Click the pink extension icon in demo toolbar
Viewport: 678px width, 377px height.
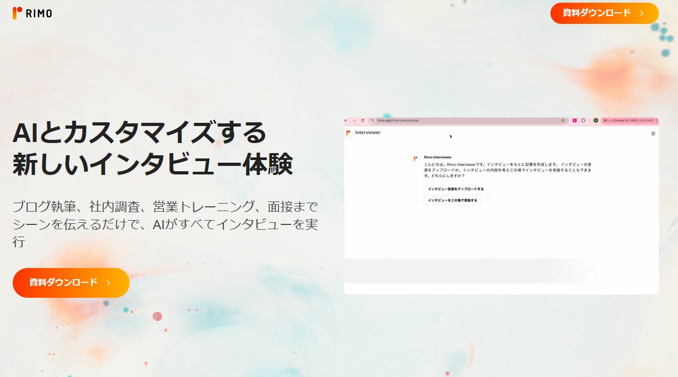[575, 121]
